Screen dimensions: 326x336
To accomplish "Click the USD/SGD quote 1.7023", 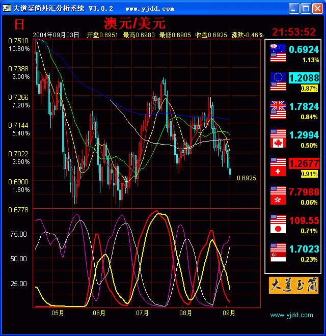I will pyautogui.click(x=304, y=249).
